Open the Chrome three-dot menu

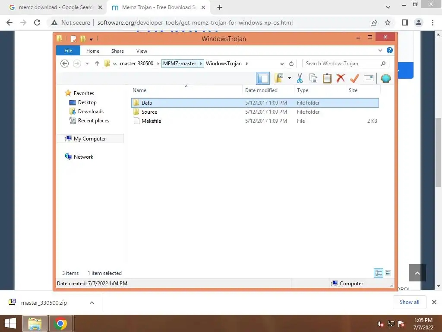tap(433, 22)
